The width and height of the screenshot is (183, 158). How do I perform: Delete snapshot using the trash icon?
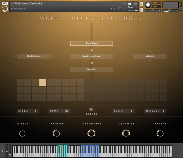[124, 9]
